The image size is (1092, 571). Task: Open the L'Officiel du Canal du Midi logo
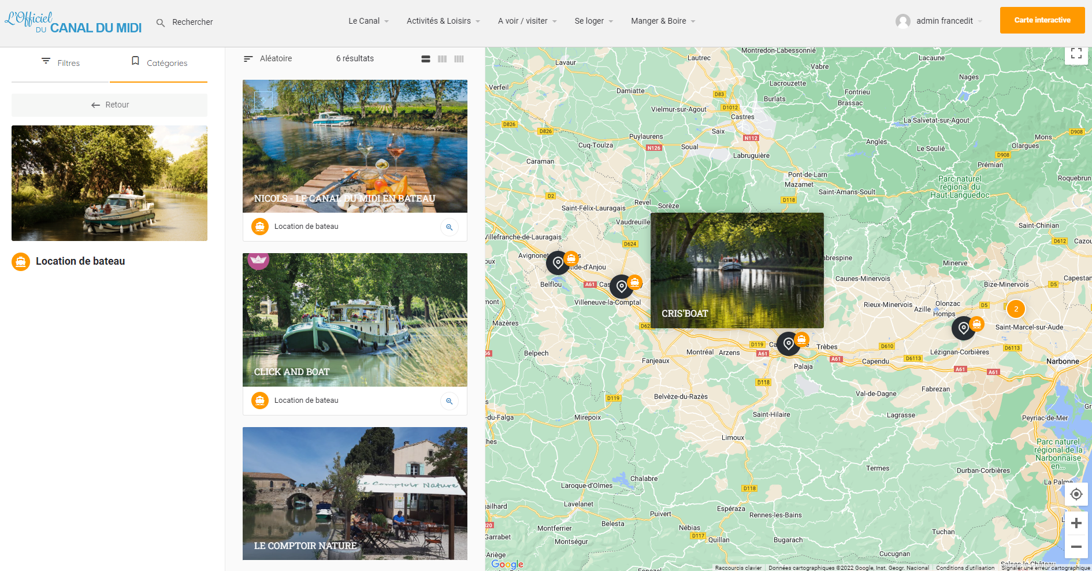[x=73, y=23]
